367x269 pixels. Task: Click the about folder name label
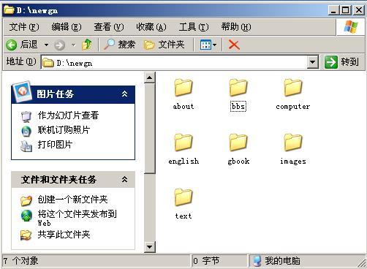(183, 107)
